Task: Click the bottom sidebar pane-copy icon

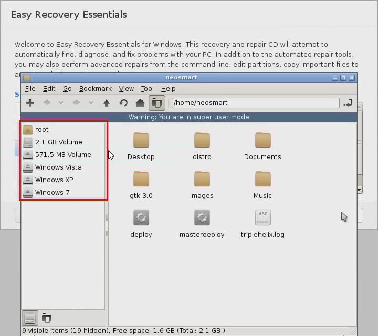Action: coord(47,318)
